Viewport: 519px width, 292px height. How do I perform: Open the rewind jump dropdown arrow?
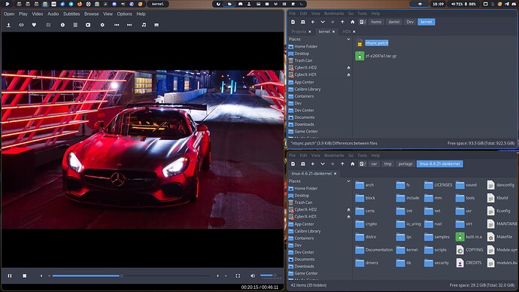tap(50, 275)
